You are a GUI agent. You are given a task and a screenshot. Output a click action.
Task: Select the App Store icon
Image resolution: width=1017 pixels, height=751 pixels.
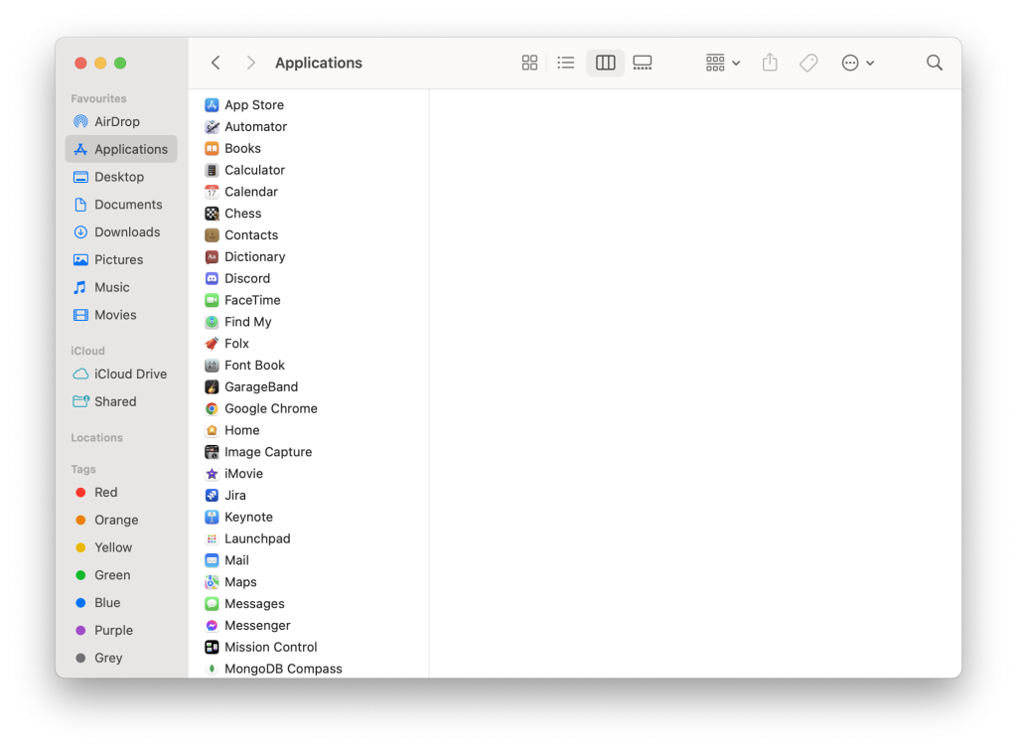point(212,105)
